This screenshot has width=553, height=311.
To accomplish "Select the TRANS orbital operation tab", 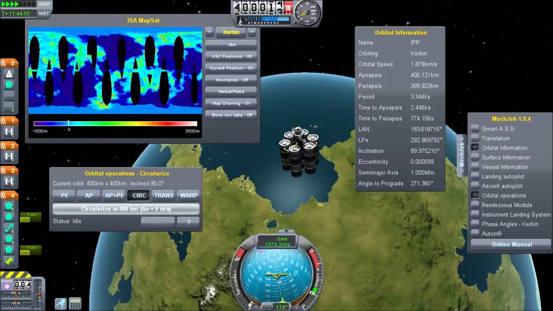I will 164,195.
